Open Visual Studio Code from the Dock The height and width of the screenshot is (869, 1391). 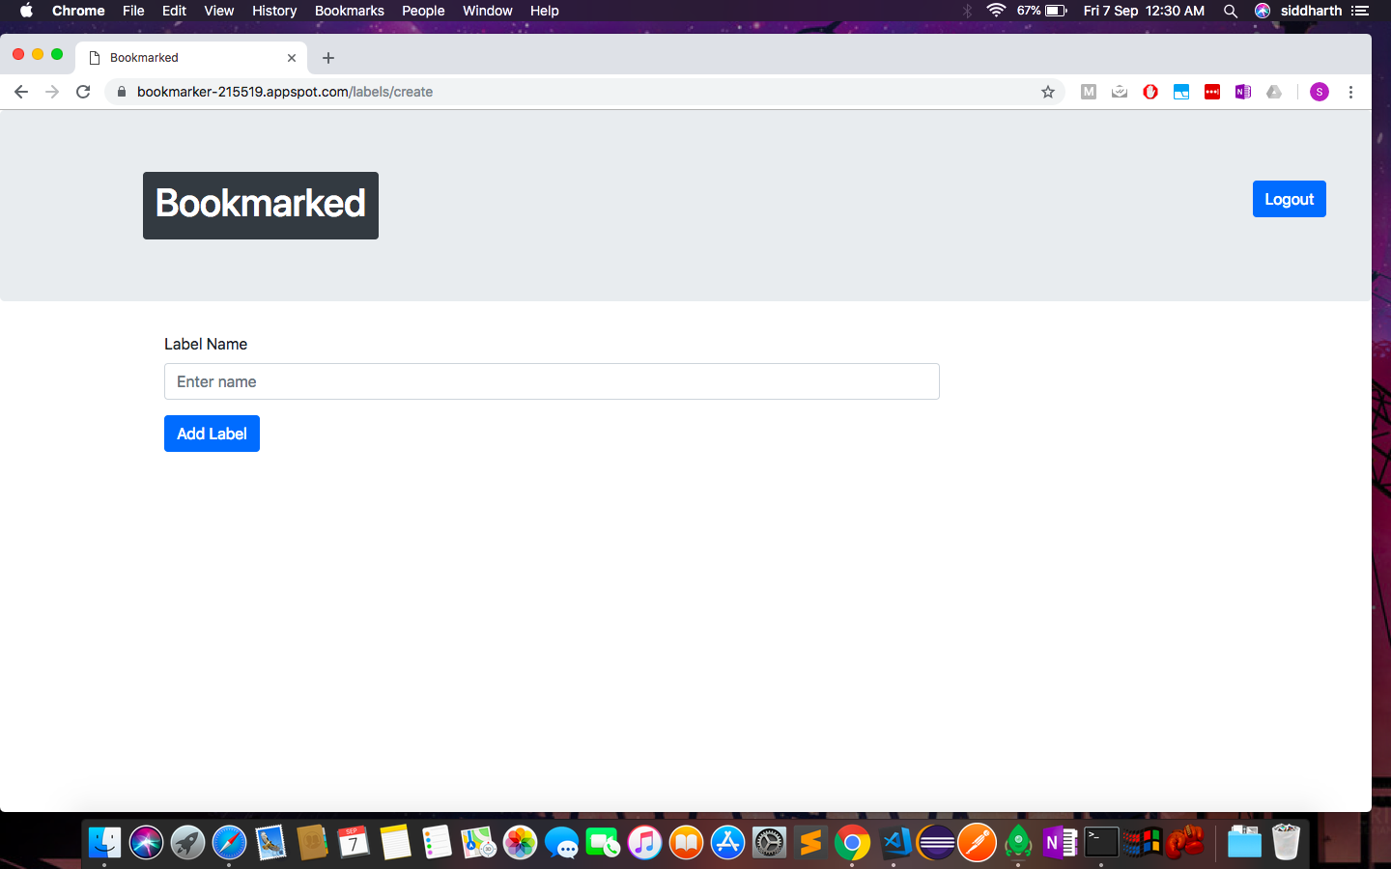pos(894,843)
